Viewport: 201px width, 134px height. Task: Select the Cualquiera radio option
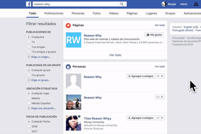(29, 37)
